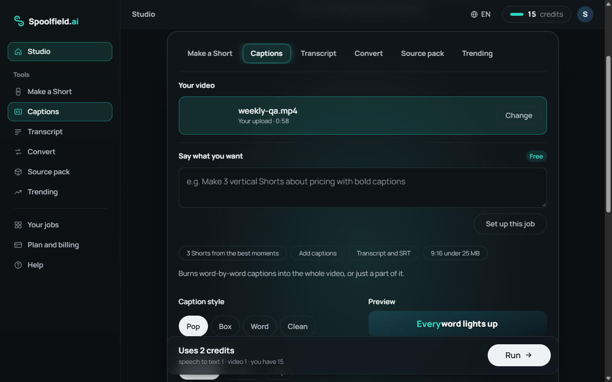
Task: Click the 15 credits indicator
Action: click(536, 14)
